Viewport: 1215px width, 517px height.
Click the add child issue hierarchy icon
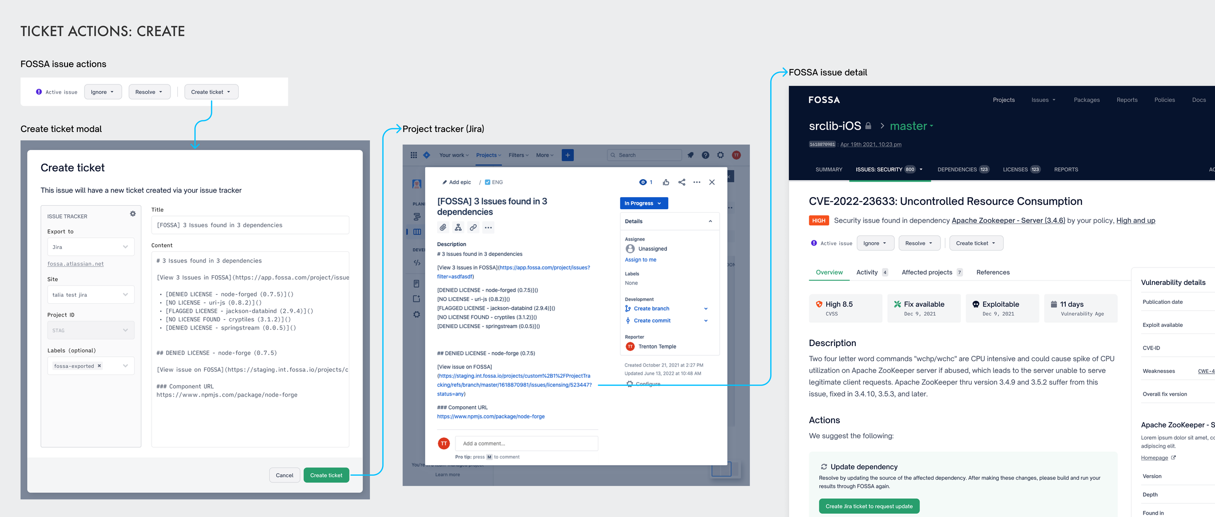pos(458,227)
